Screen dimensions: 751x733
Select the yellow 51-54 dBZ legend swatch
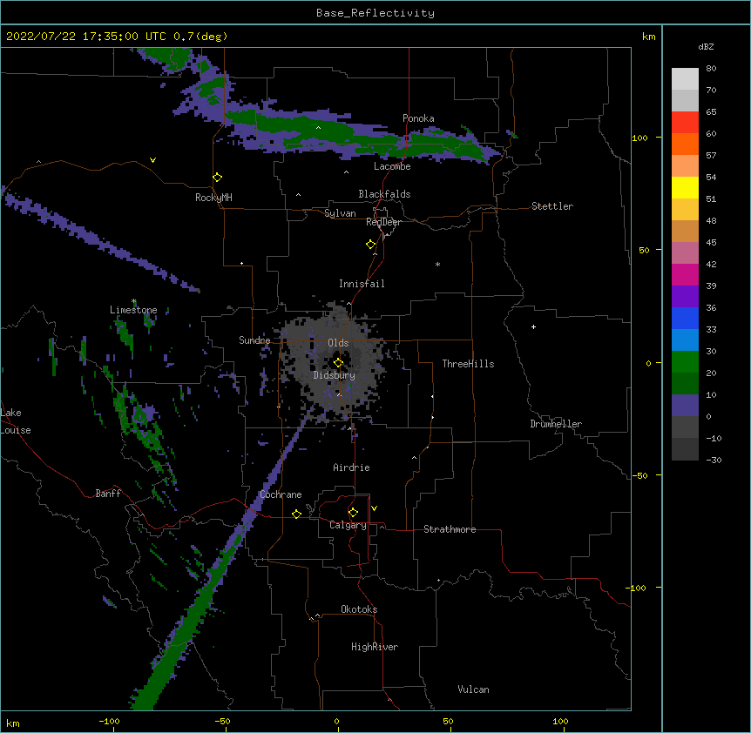pyautogui.click(x=685, y=187)
